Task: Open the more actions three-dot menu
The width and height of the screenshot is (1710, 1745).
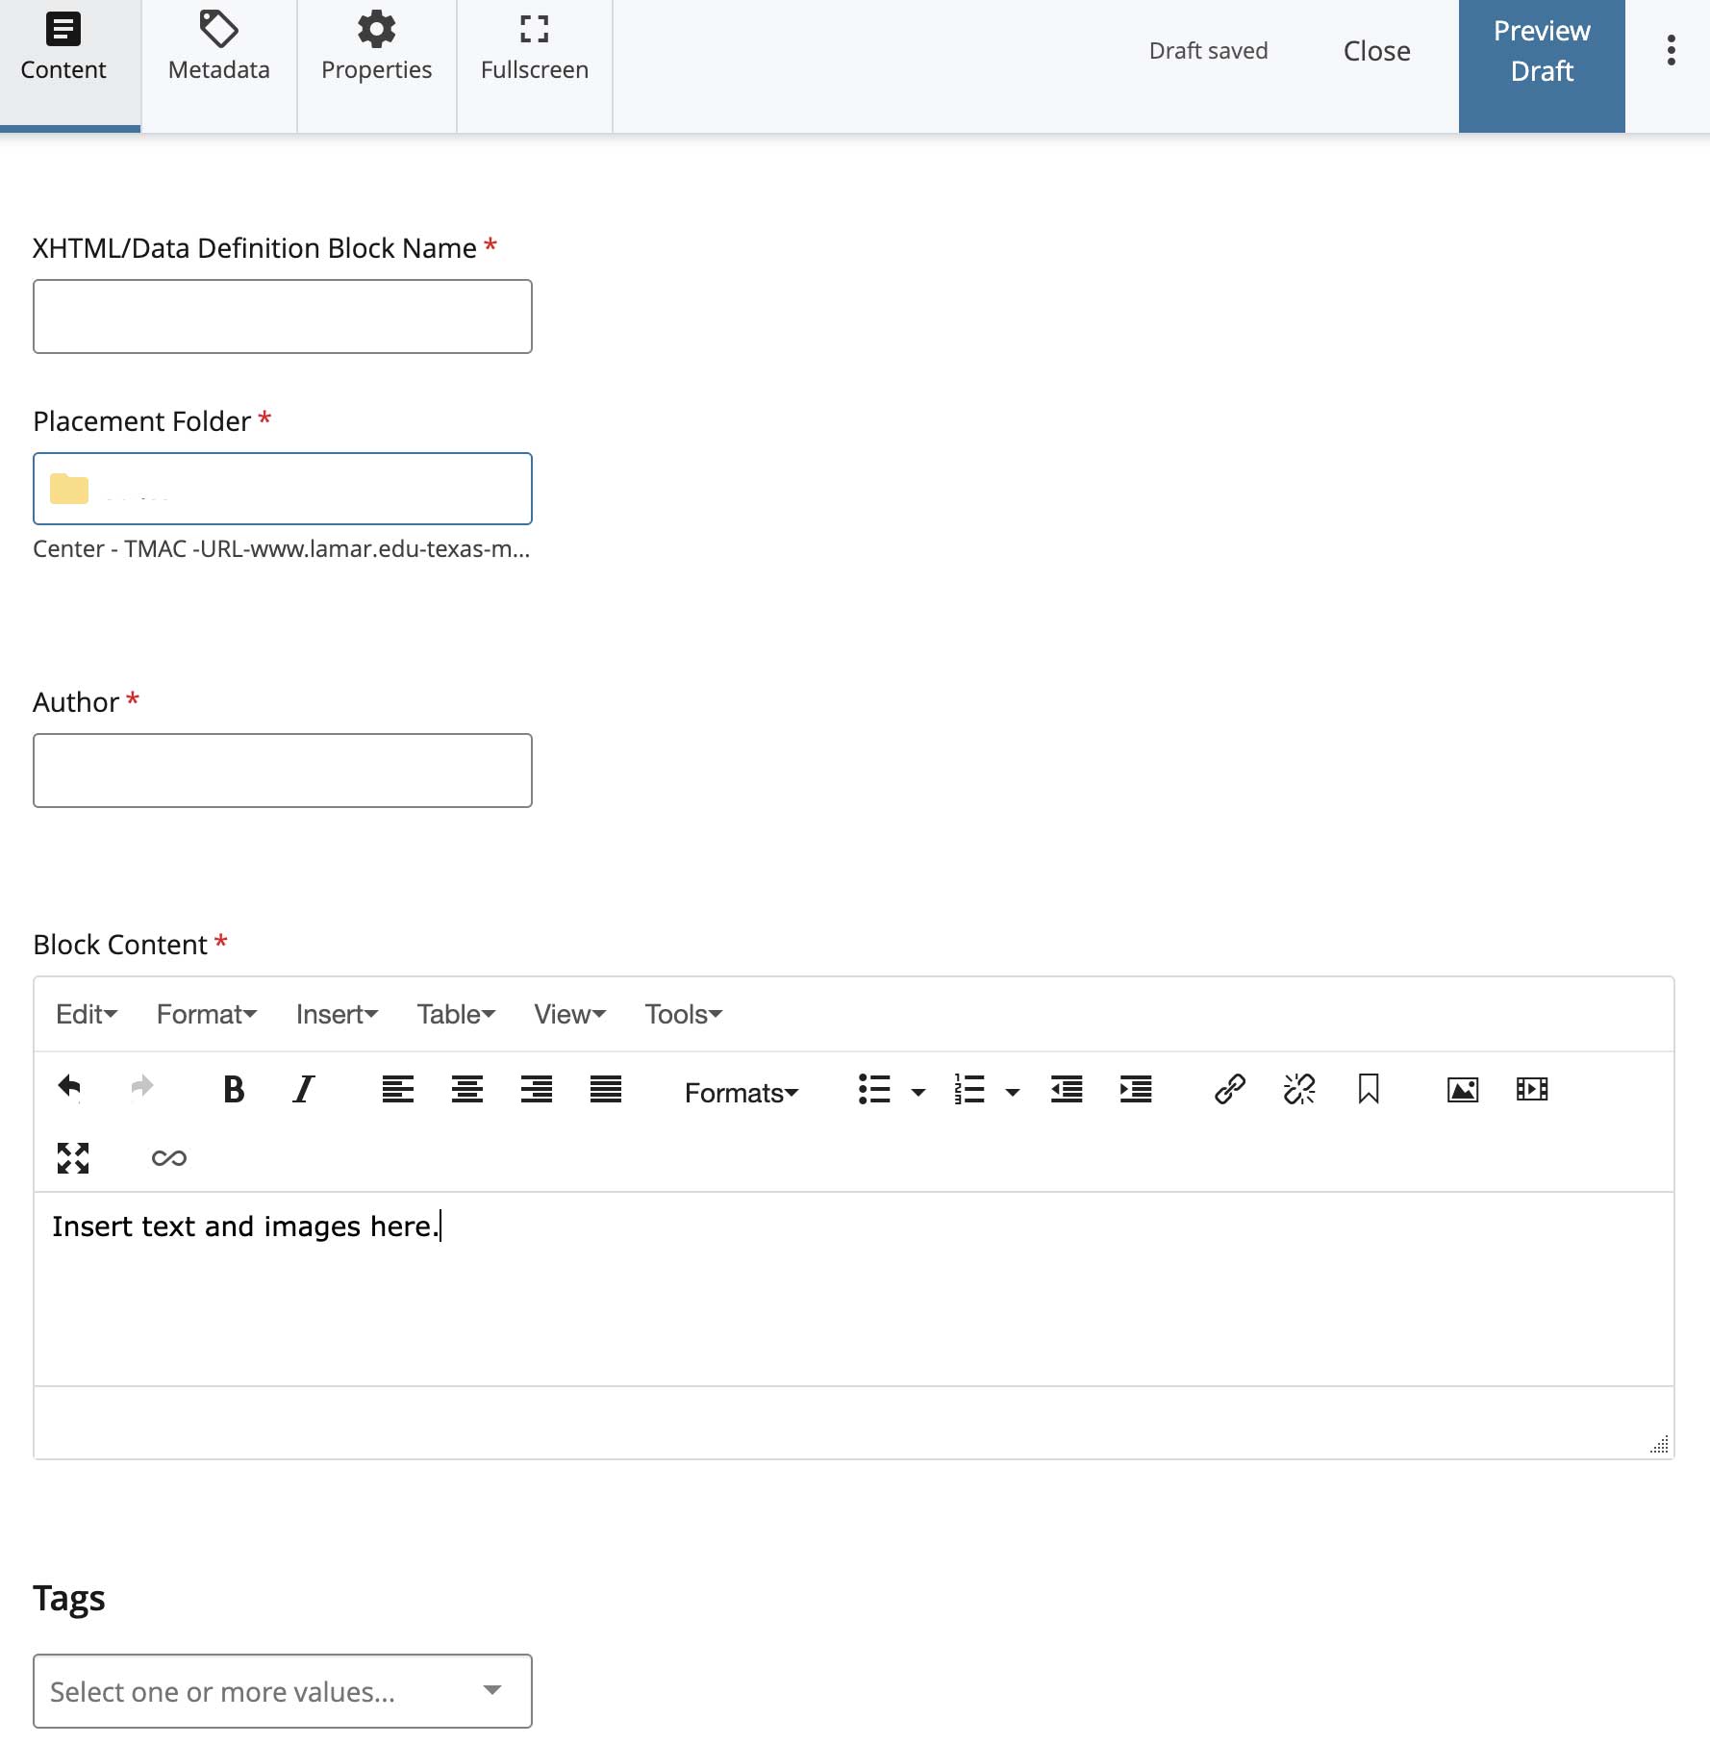Action: click(x=1672, y=51)
